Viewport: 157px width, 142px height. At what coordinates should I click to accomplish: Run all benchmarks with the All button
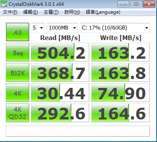coord(18,32)
